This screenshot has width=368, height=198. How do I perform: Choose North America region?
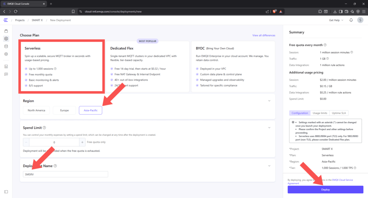pyautogui.click(x=36, y=110)
